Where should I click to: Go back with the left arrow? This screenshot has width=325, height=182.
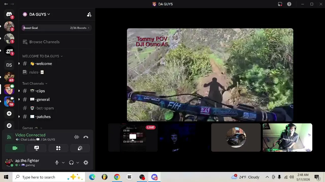pos(6,4)
